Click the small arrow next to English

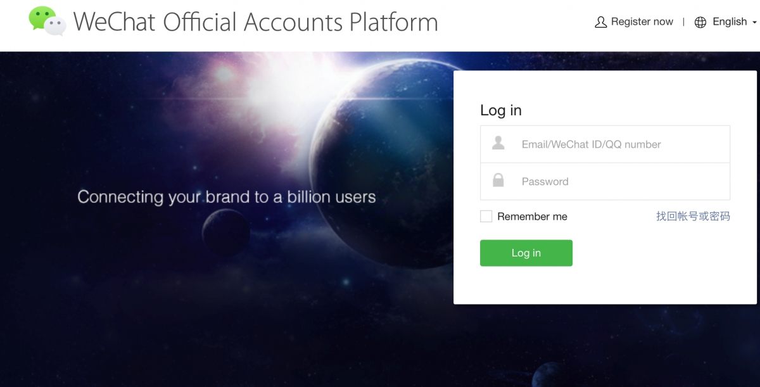(x=754, y=22)
